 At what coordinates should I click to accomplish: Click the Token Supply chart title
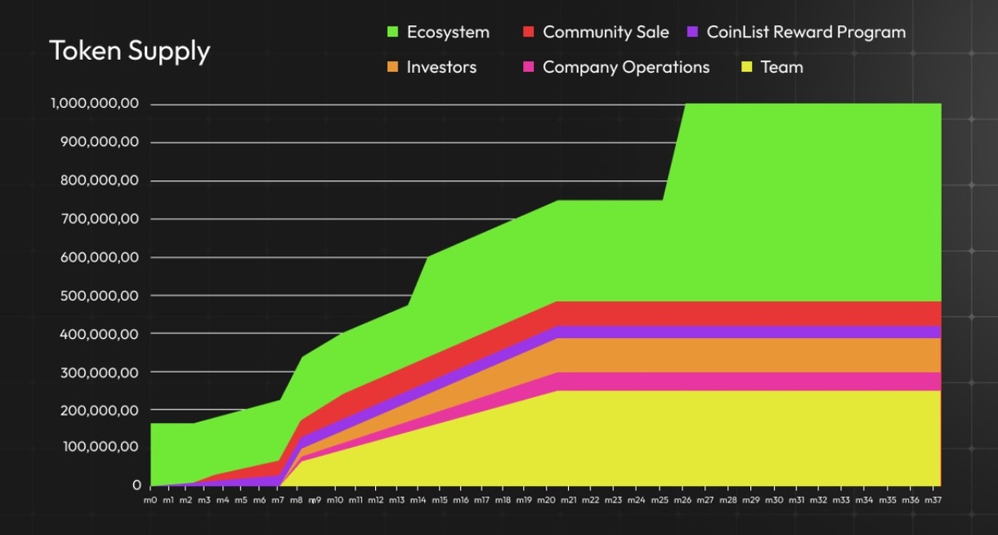[x=130, y=51]
